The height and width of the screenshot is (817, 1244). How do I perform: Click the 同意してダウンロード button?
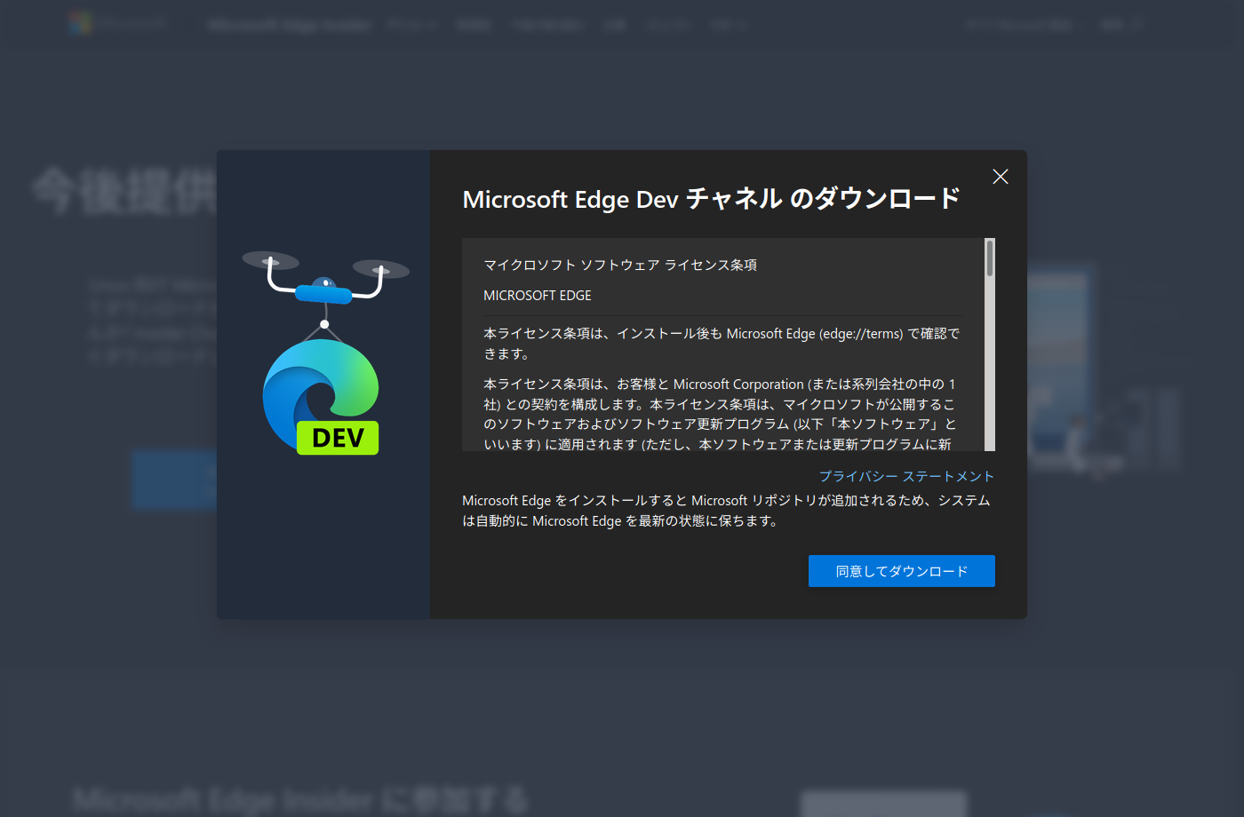[x=901, y=571]
